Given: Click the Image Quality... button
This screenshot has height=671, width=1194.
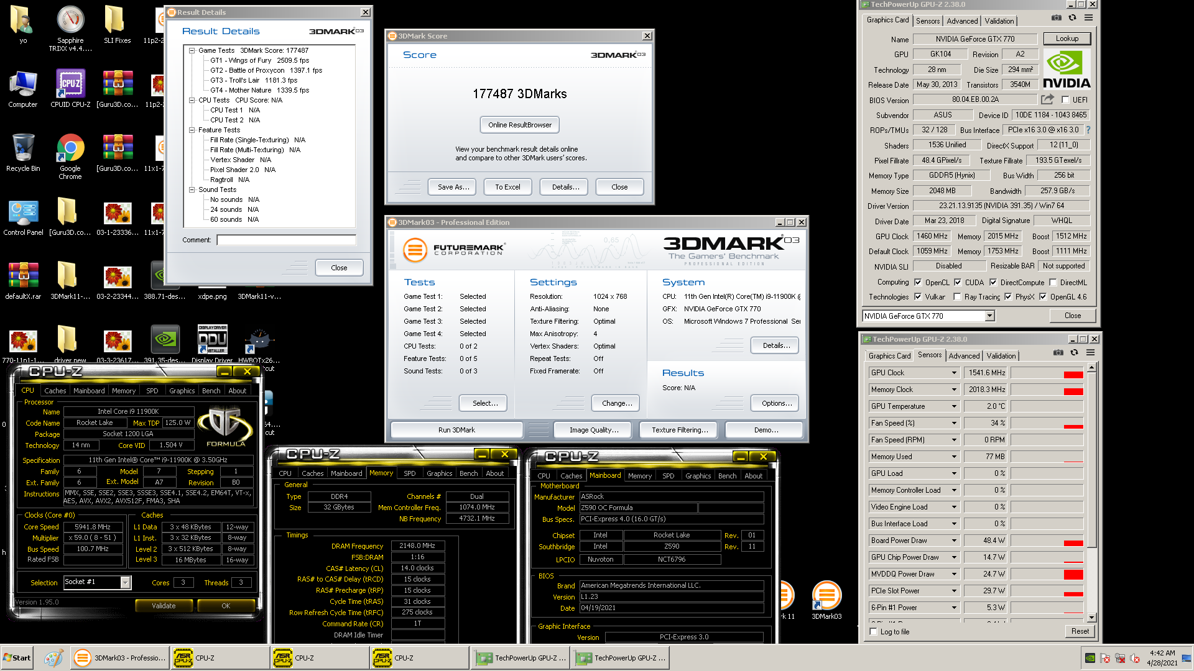Looking at the screenshot, I should 594,430.
